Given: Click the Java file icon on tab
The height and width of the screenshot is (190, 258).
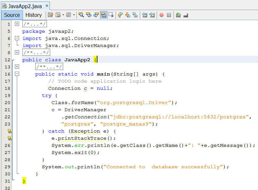Looking at the screenshot, I should [x=5, y=6].
